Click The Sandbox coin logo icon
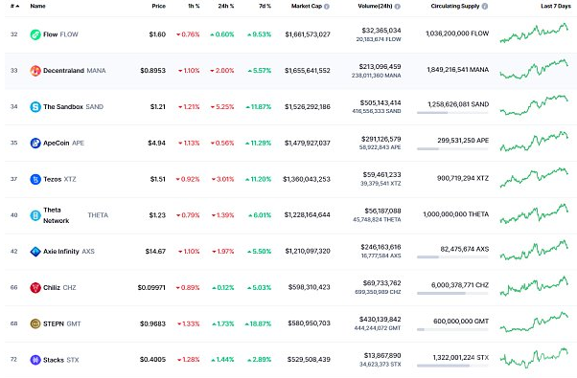The height and width of the screenshot is (378, 577). 35,107
